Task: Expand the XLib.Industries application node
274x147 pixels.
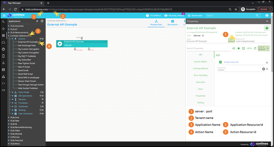Action: pyautogui.click(x=9, y=26)
